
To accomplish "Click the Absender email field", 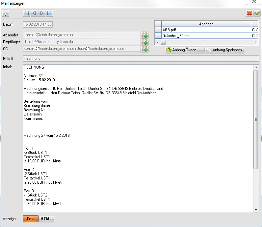I will coord(82,35).
